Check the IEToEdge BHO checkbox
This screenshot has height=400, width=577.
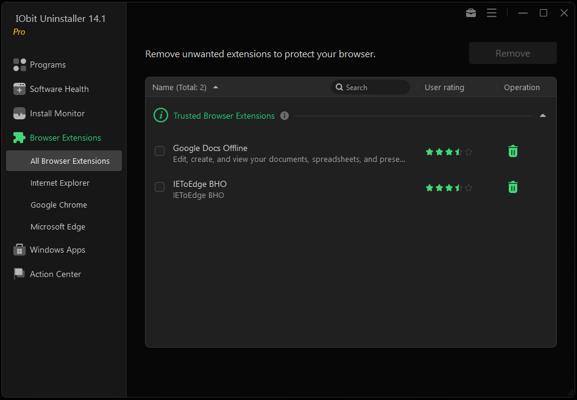160,187
